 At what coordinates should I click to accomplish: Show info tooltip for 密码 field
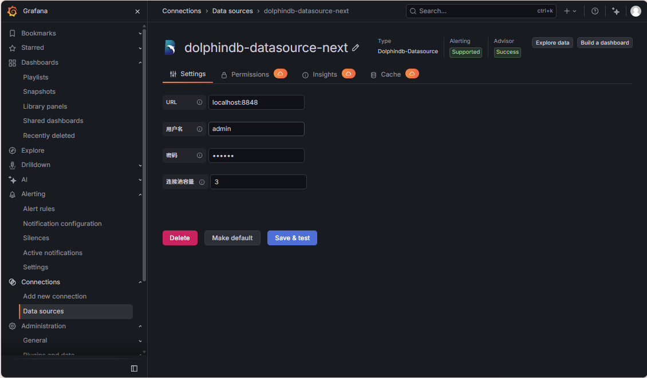pos(199,156)
